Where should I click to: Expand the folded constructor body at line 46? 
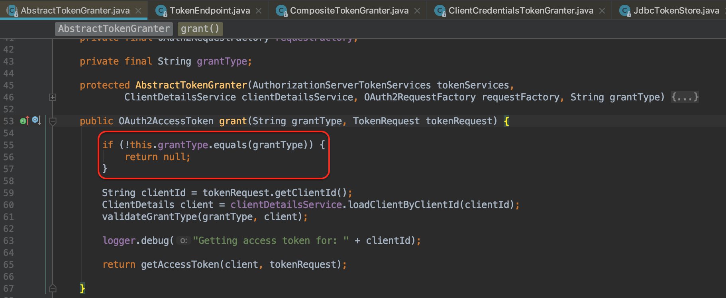[x=53, y=97]
